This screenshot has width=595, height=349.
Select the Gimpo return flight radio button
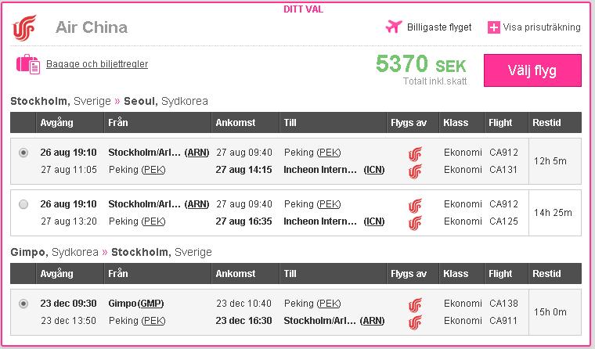tap(23, 304)
